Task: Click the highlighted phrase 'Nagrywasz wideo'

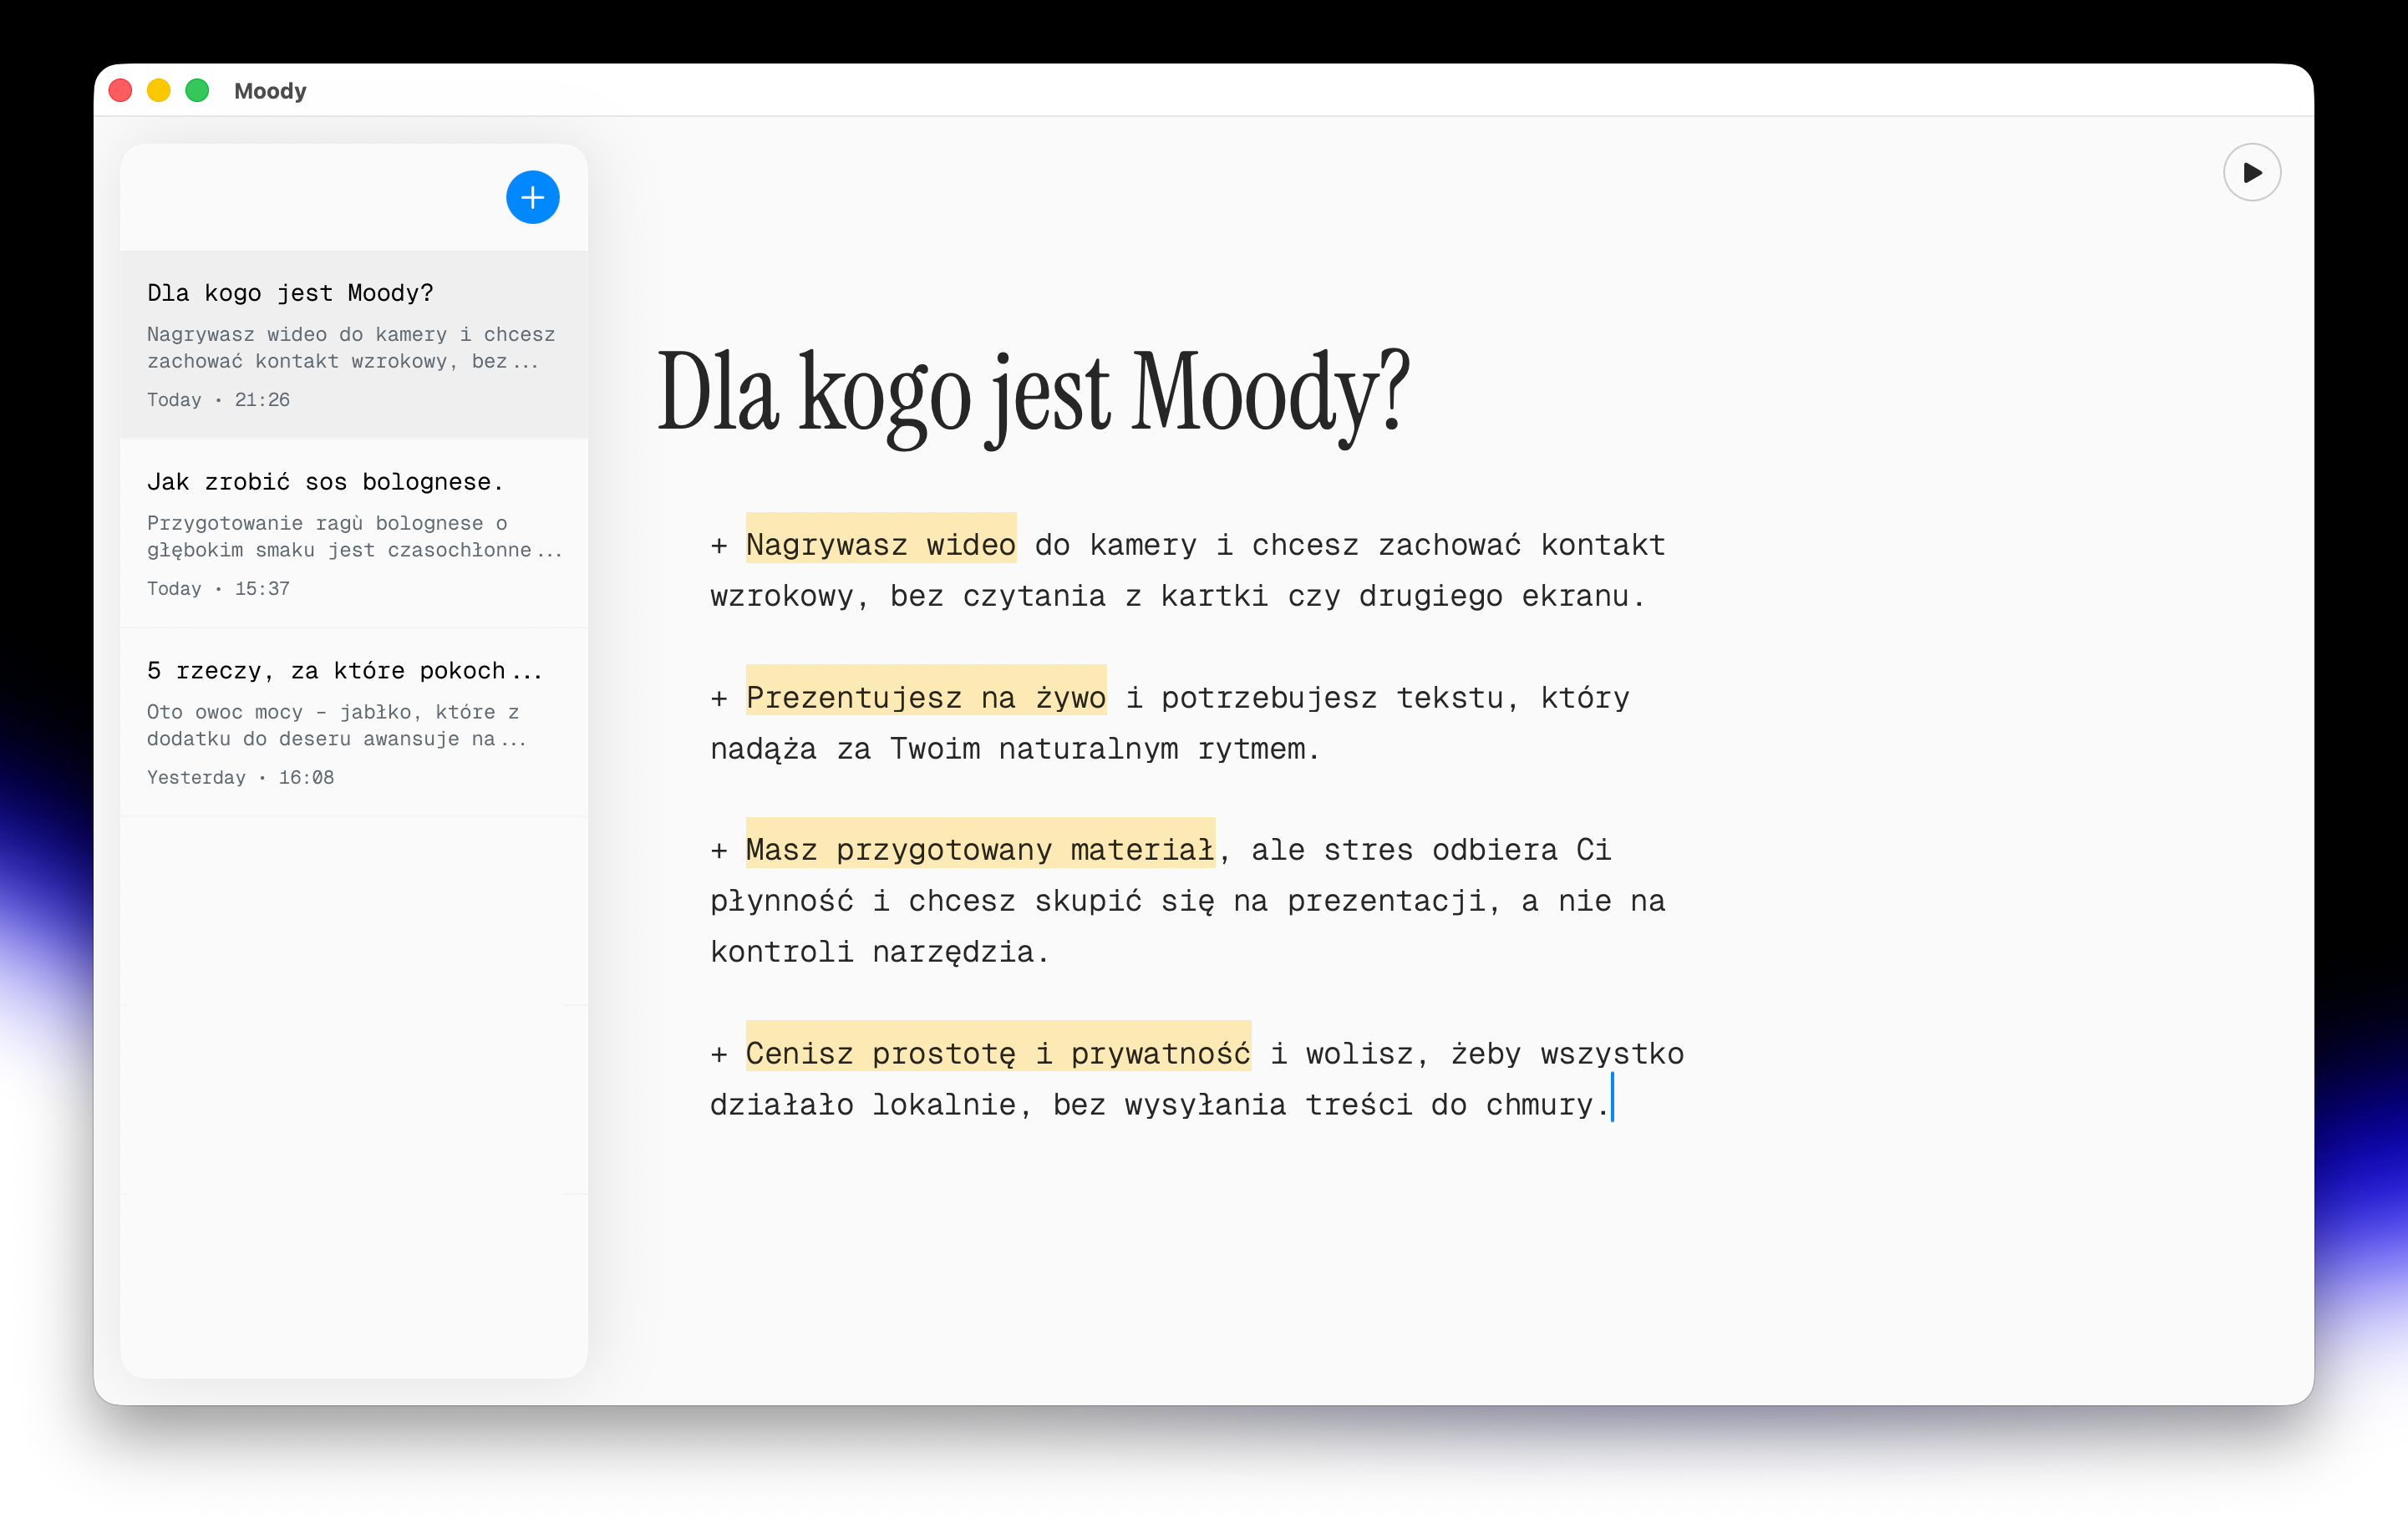Action: coord(881,544)
